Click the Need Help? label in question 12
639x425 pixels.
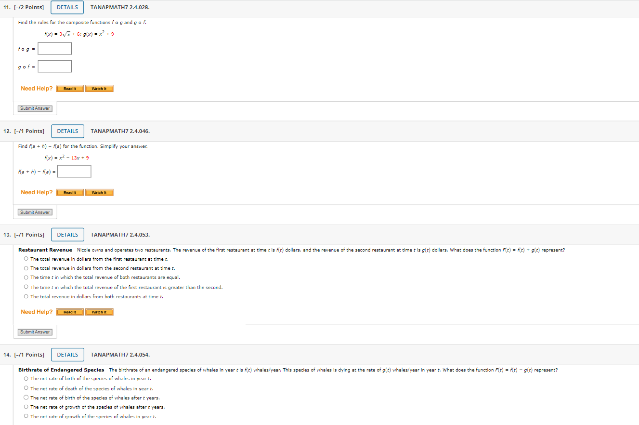[x=37, y=193]
